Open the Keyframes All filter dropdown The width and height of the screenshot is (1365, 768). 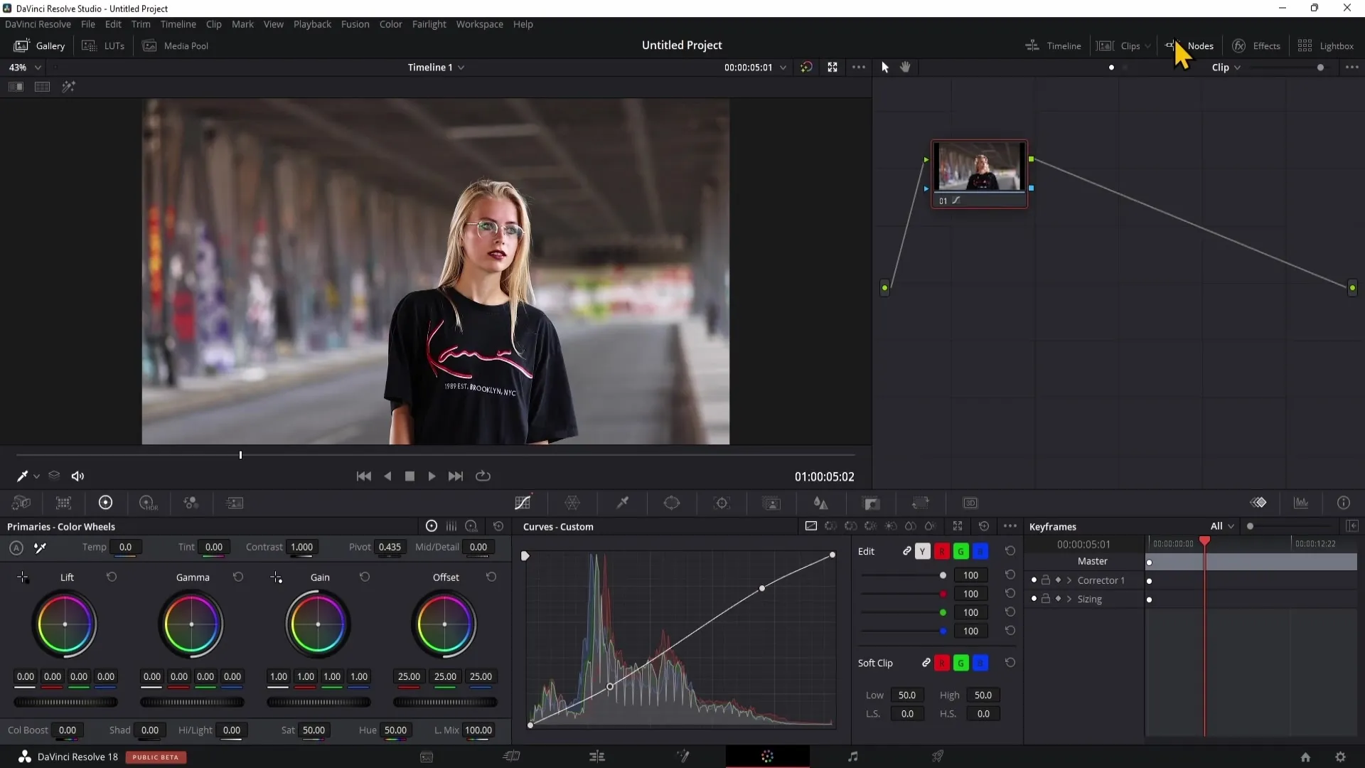tap(1222, 526)
